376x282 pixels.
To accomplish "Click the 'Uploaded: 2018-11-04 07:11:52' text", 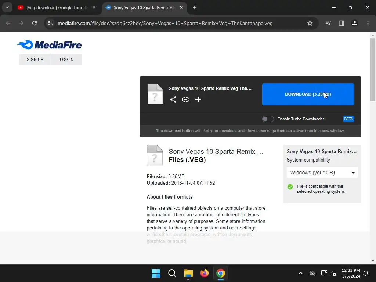I will (181, 183).
